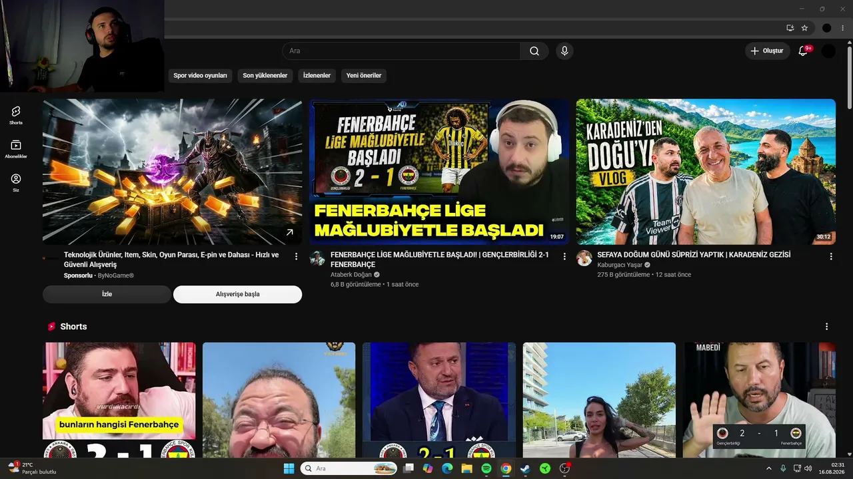Open the Short with man waving hand
The height and width of the screenshot is (479, 853).
coord(759,400)
